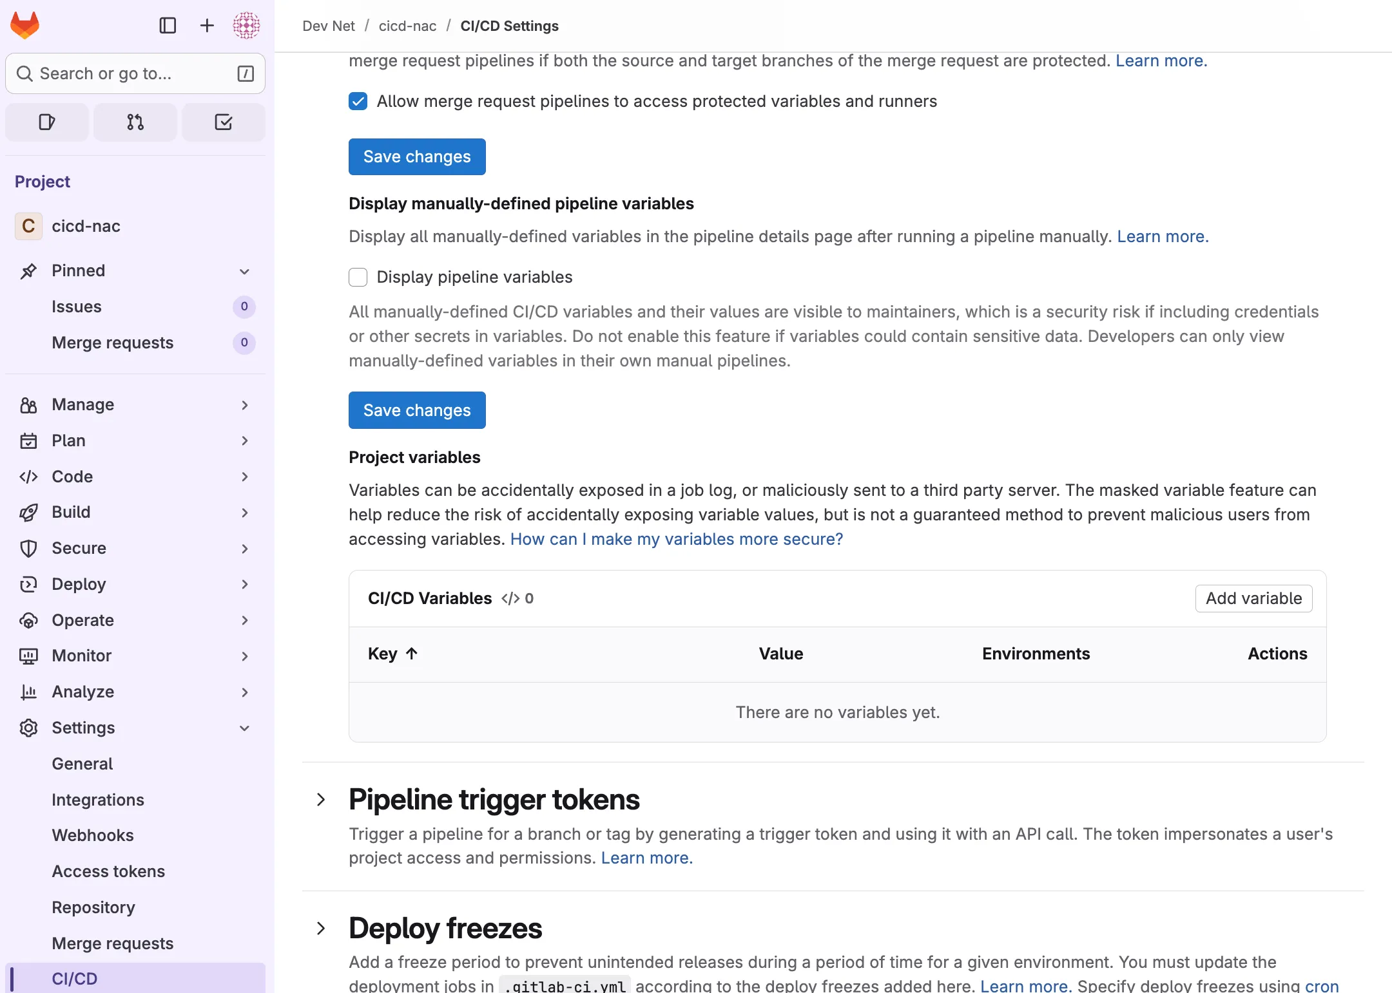Open the to-do list shortcut icon
This screenshot has width=1392, height=993.
[223, 122]
